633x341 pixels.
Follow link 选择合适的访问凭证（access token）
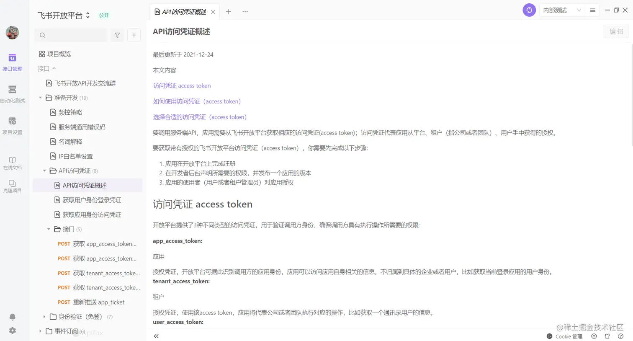pos(200,117)
